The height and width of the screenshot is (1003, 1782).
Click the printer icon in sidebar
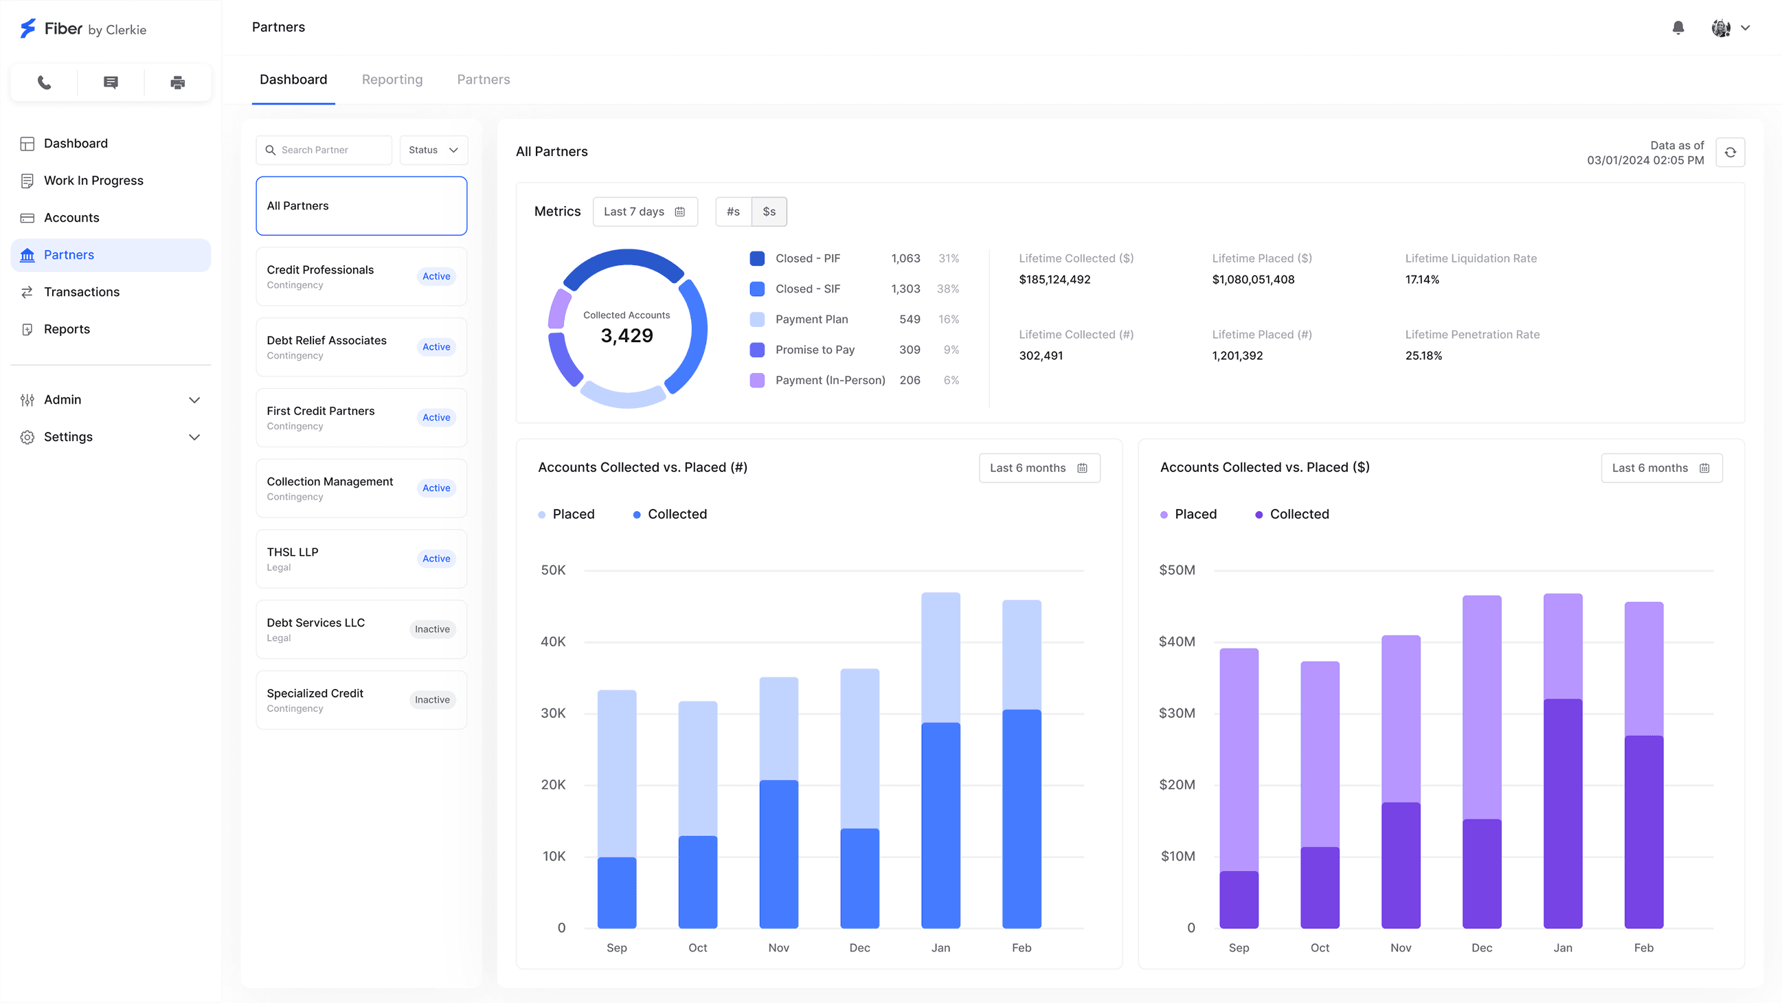178,83
